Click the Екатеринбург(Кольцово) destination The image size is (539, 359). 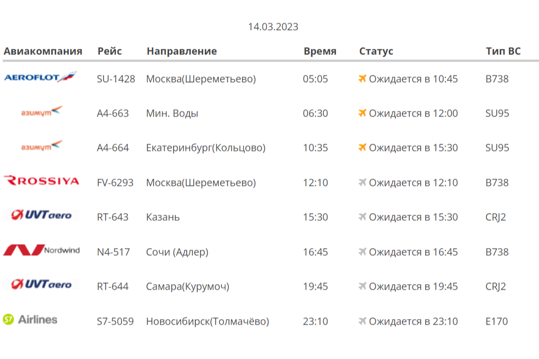pyautogui.click(x=206, y=148)
